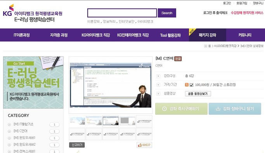Open the [M] 리눅스서버1 category
265x153 pixels.
click(x=24, y=151)
